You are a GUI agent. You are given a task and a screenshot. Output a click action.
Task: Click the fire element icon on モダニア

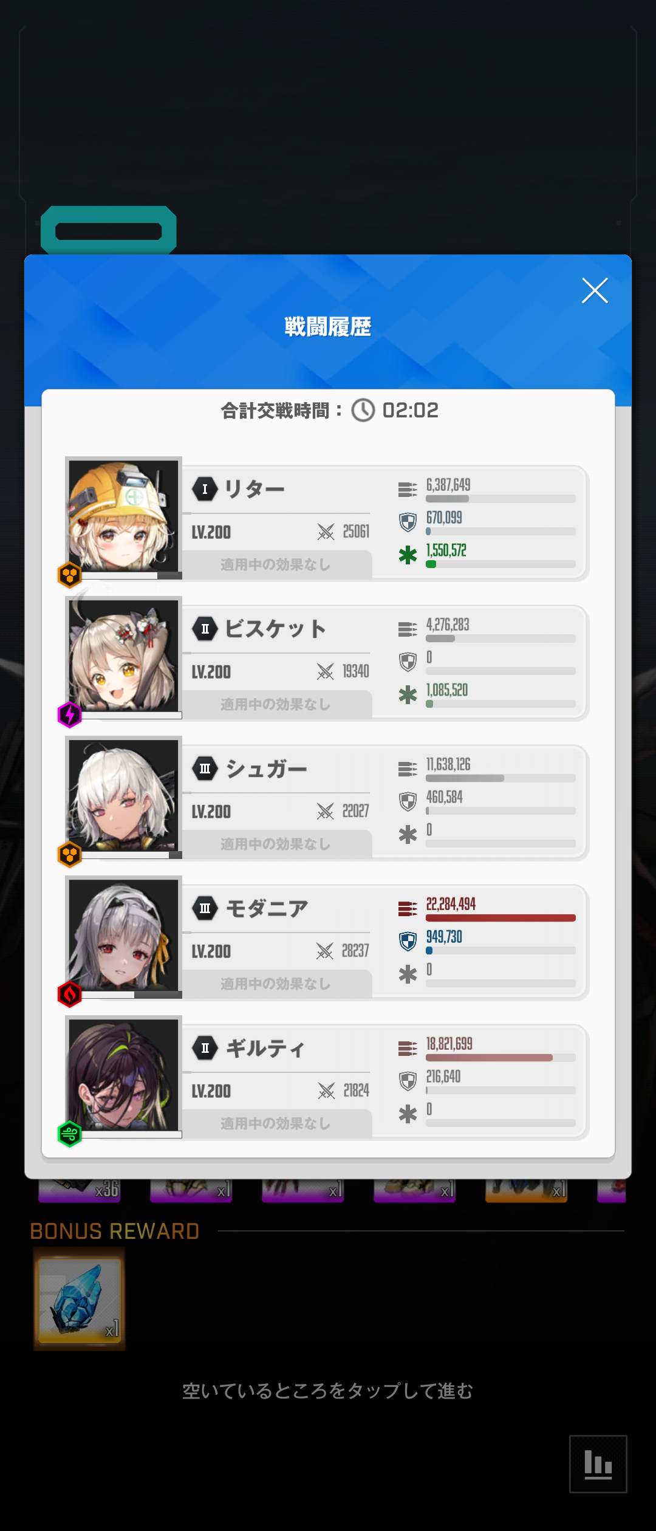tap(70, 994)
